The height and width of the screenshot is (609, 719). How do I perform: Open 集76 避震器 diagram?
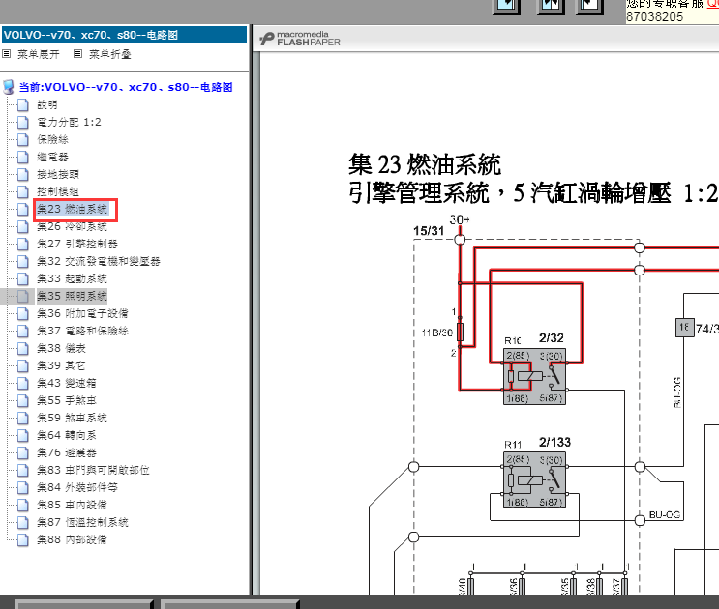(x=67, y=452)
